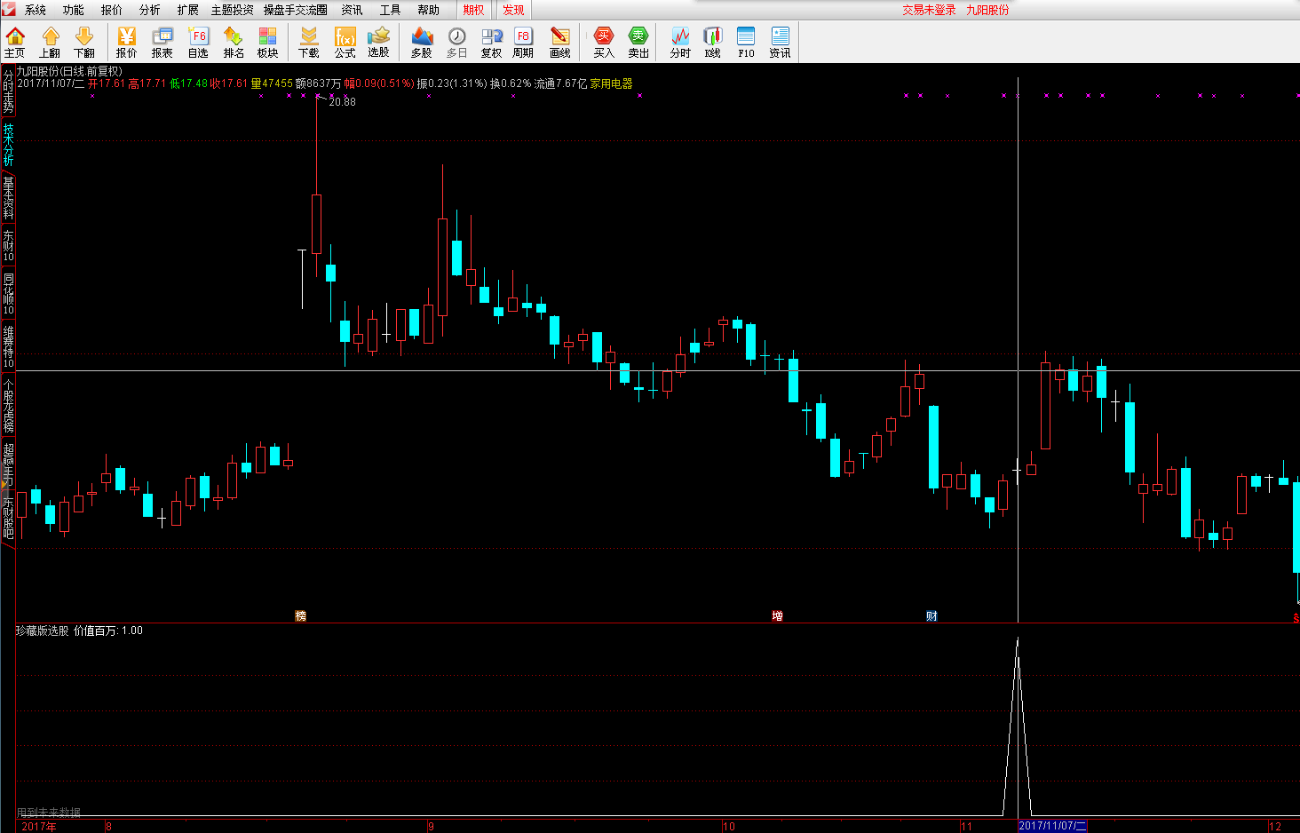
Task: Click the 多日 multi-day clock icon
Action: (x=456, y=42)
